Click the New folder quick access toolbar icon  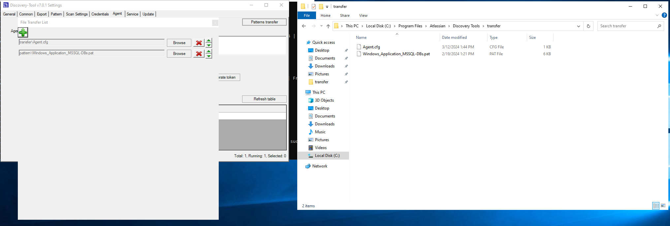coord(321,6)
